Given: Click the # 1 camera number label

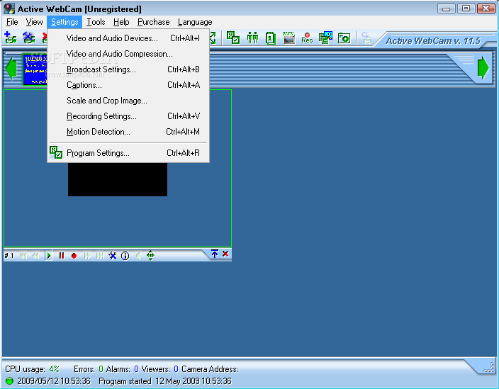Looking at the screenshot, I should pos(9,255).
